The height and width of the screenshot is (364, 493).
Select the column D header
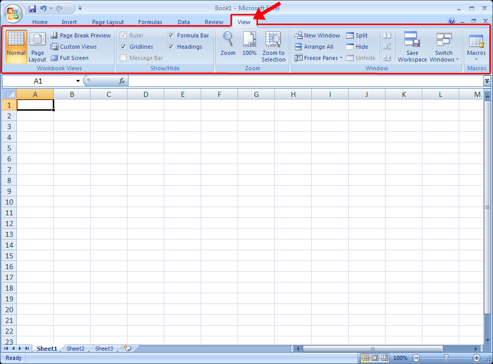(x=145, y=94)
